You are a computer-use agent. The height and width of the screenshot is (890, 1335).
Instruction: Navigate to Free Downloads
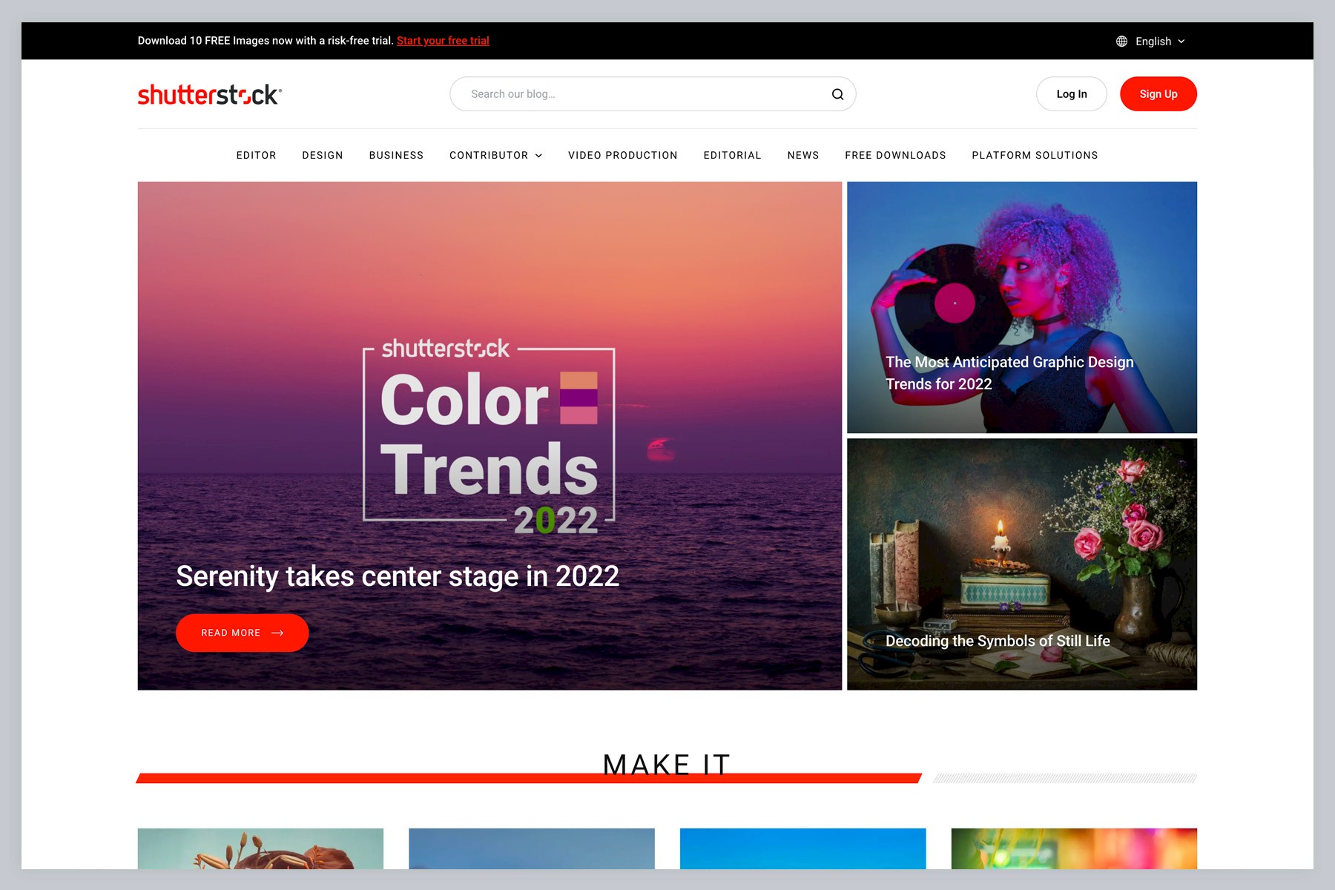tap(895, 156)
